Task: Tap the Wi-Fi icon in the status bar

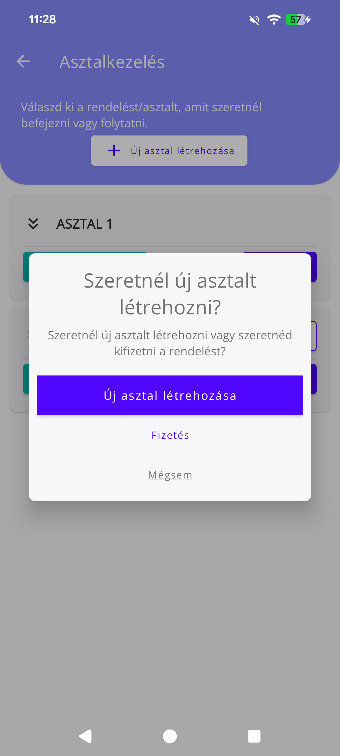Action: coord(274,20)
